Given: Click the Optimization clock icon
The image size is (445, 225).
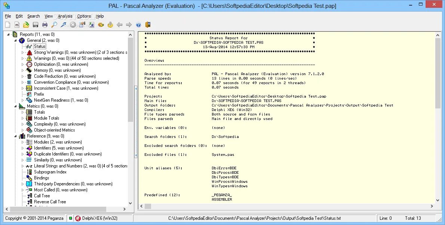Looking at the screenshot, I should point(29,64).
